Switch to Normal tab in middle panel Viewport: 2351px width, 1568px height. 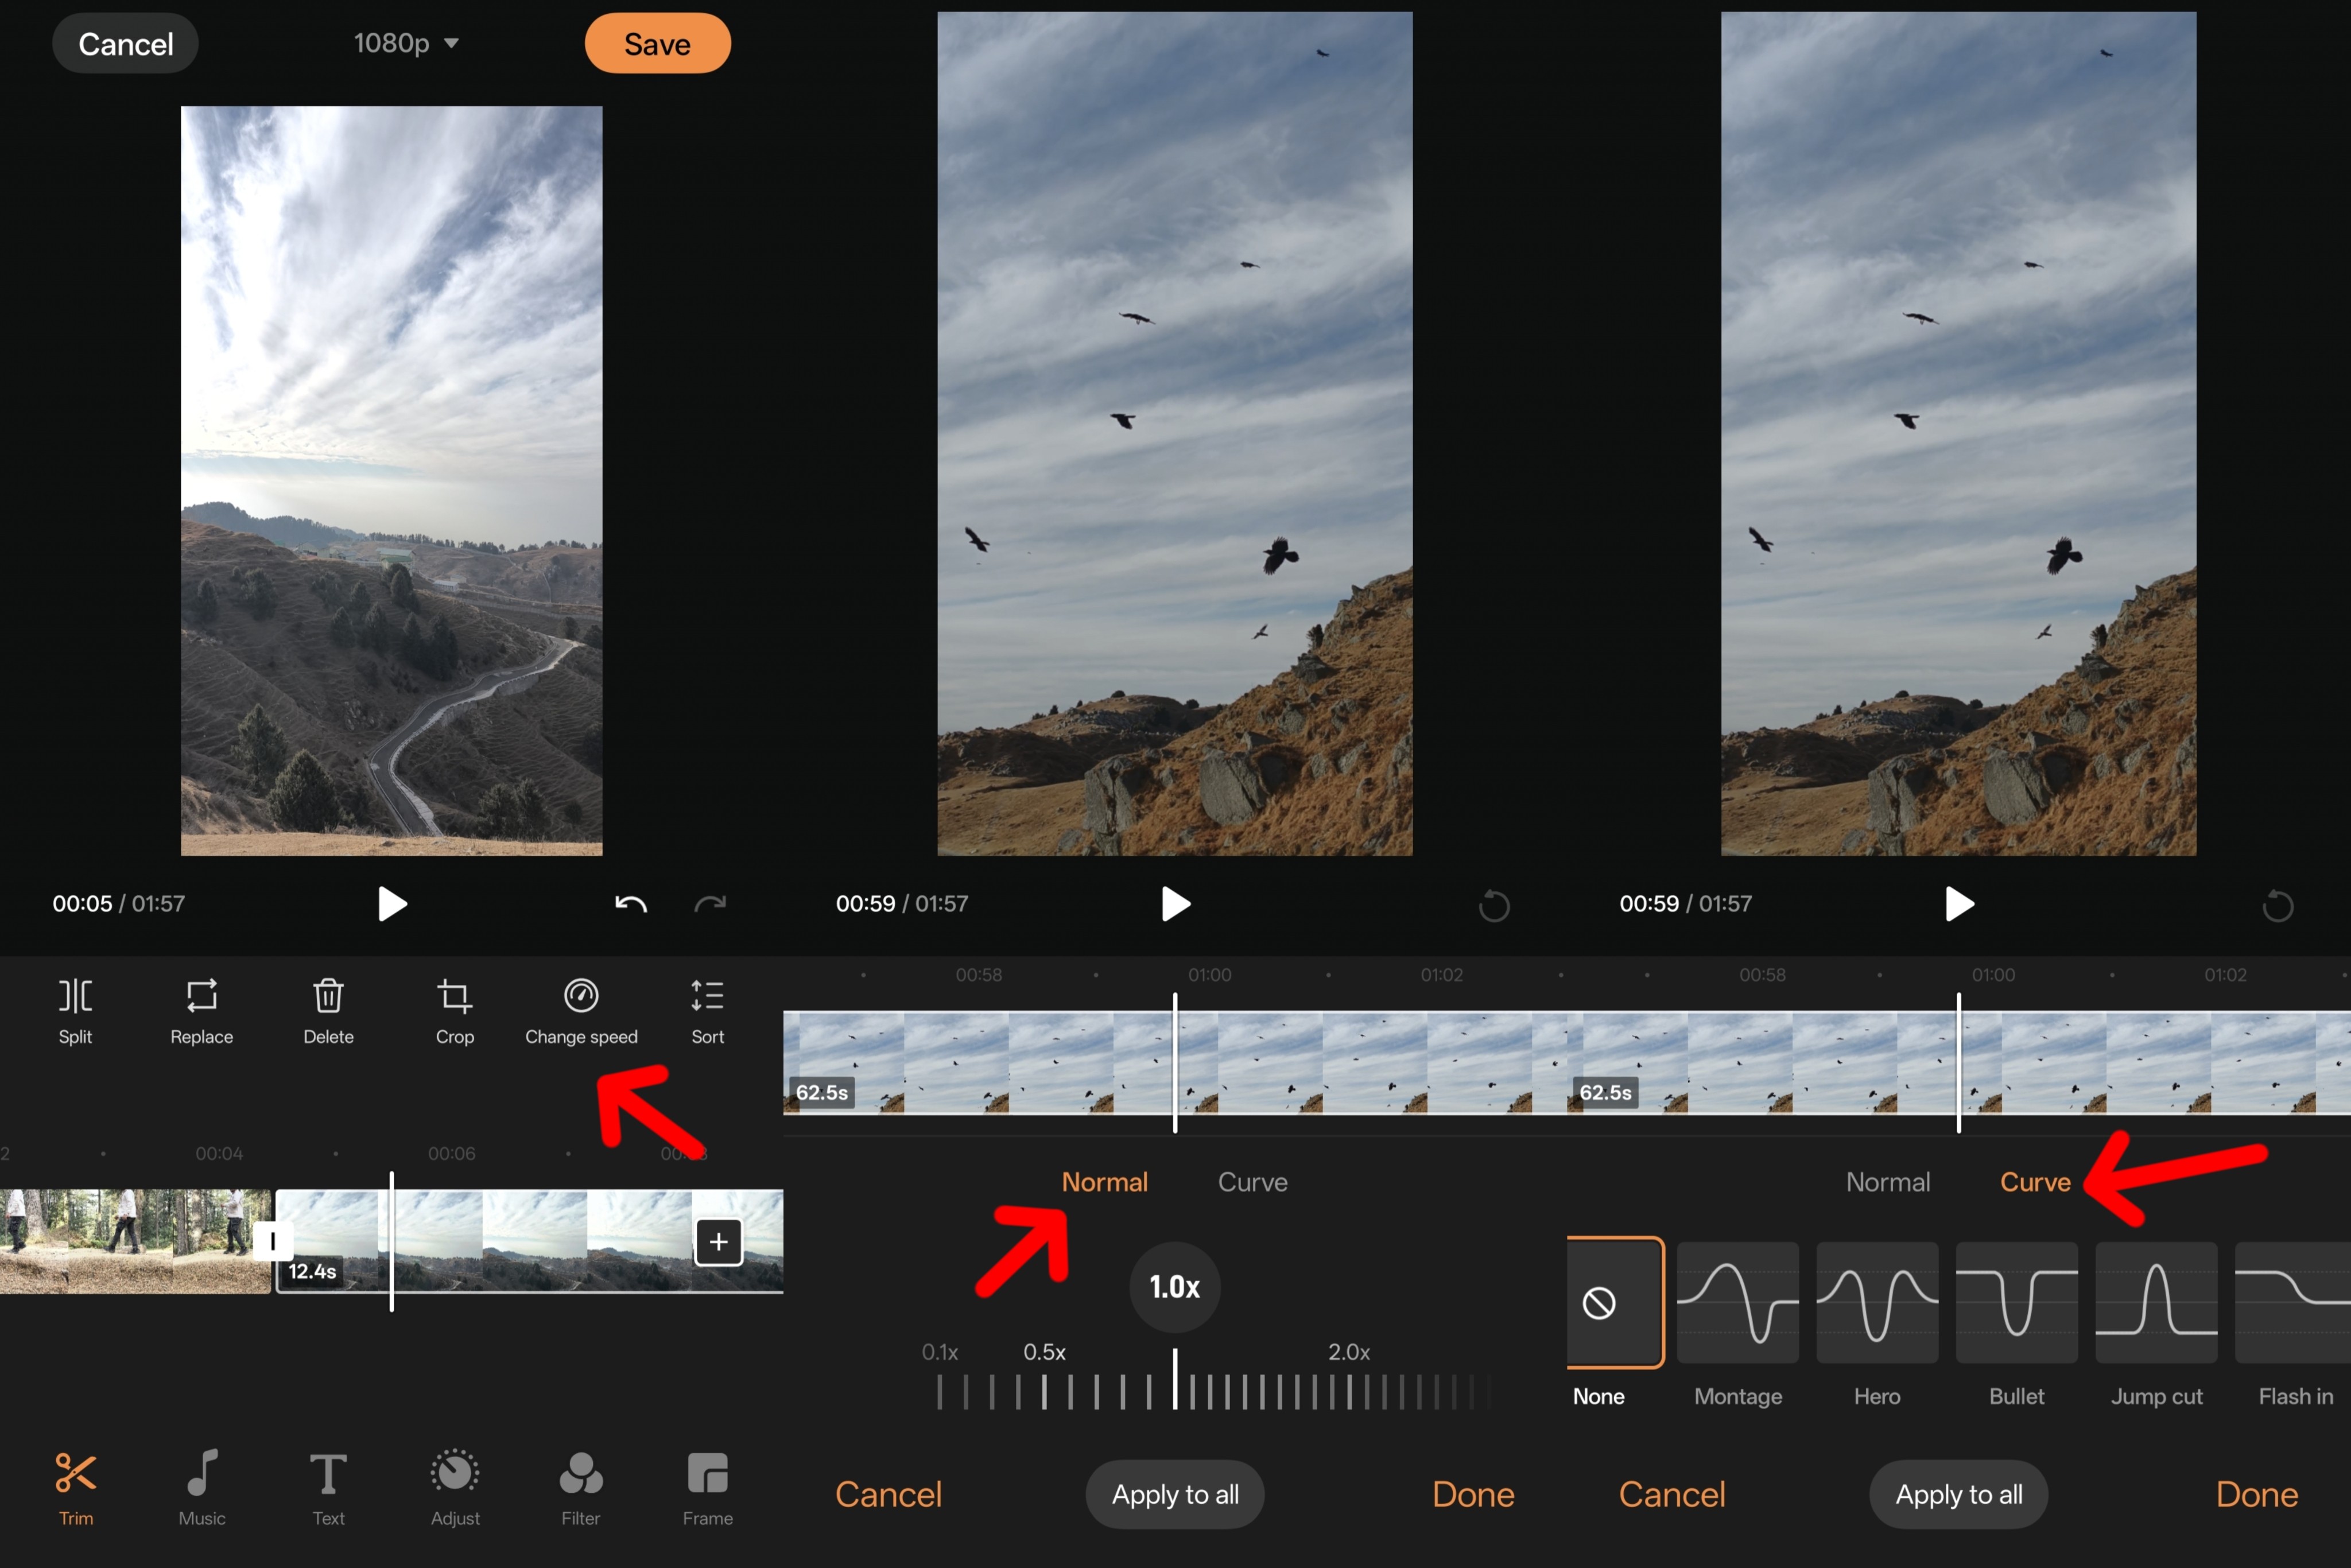click(x=1104, y=1182)
